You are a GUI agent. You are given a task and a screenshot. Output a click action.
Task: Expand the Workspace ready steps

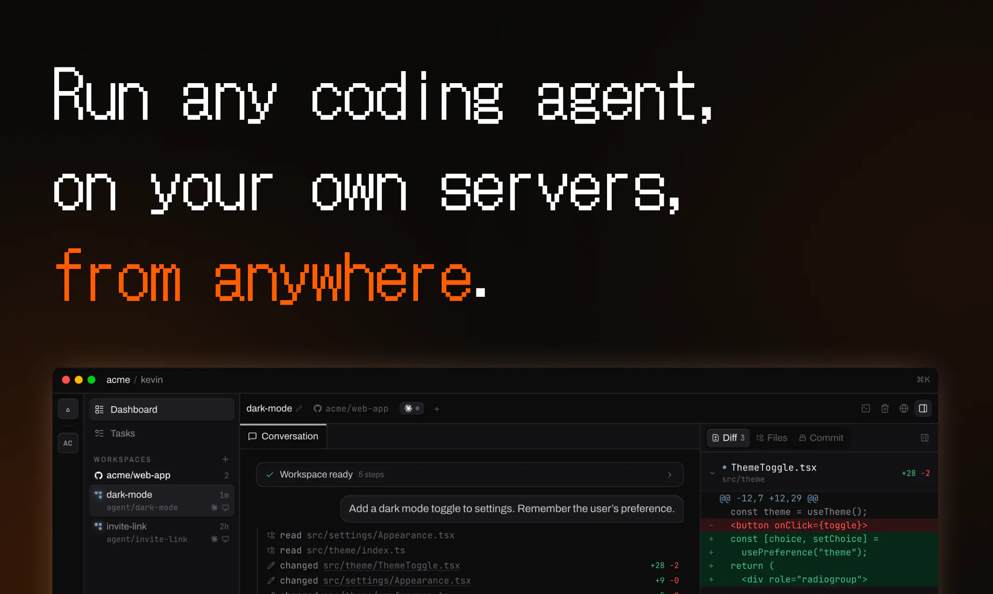470,475
